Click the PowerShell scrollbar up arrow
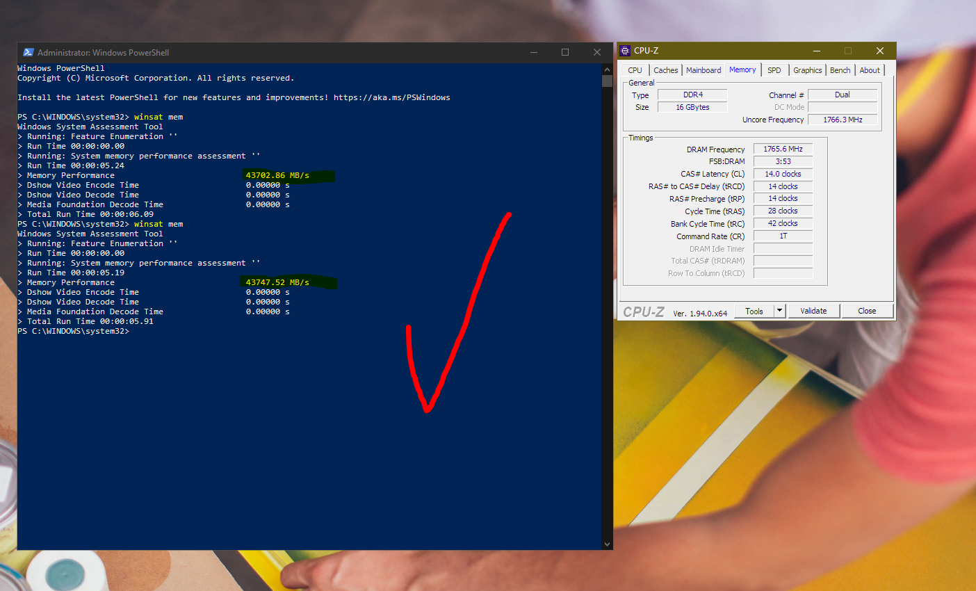The height and width of the screenshot is (591, 976). [607, 69]
